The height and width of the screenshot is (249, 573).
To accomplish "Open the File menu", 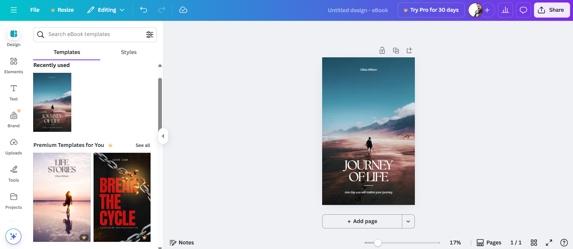I will click(34, 10).
